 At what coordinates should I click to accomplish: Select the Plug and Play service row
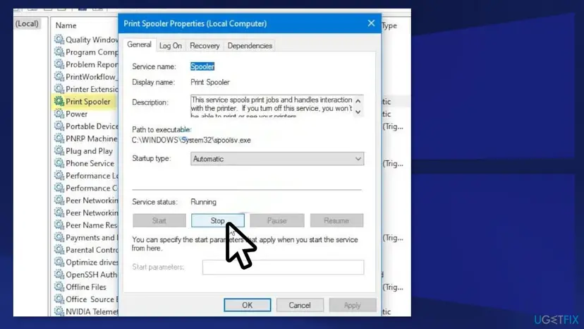pyautogui.click(x=85, y=150)
